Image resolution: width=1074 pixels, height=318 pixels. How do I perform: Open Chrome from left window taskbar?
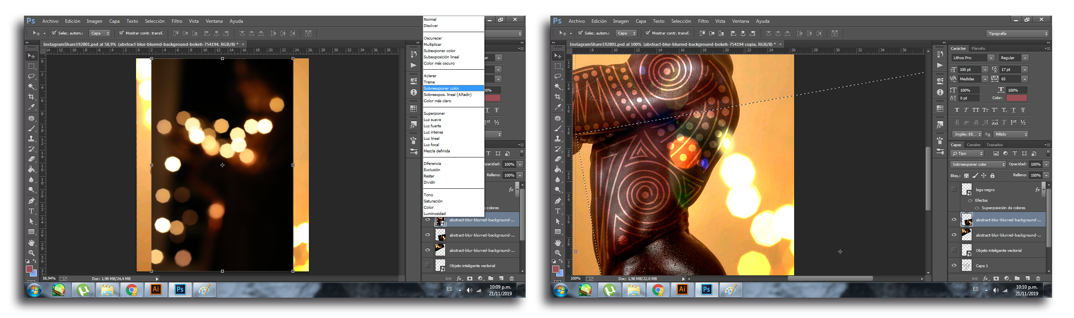132,290
